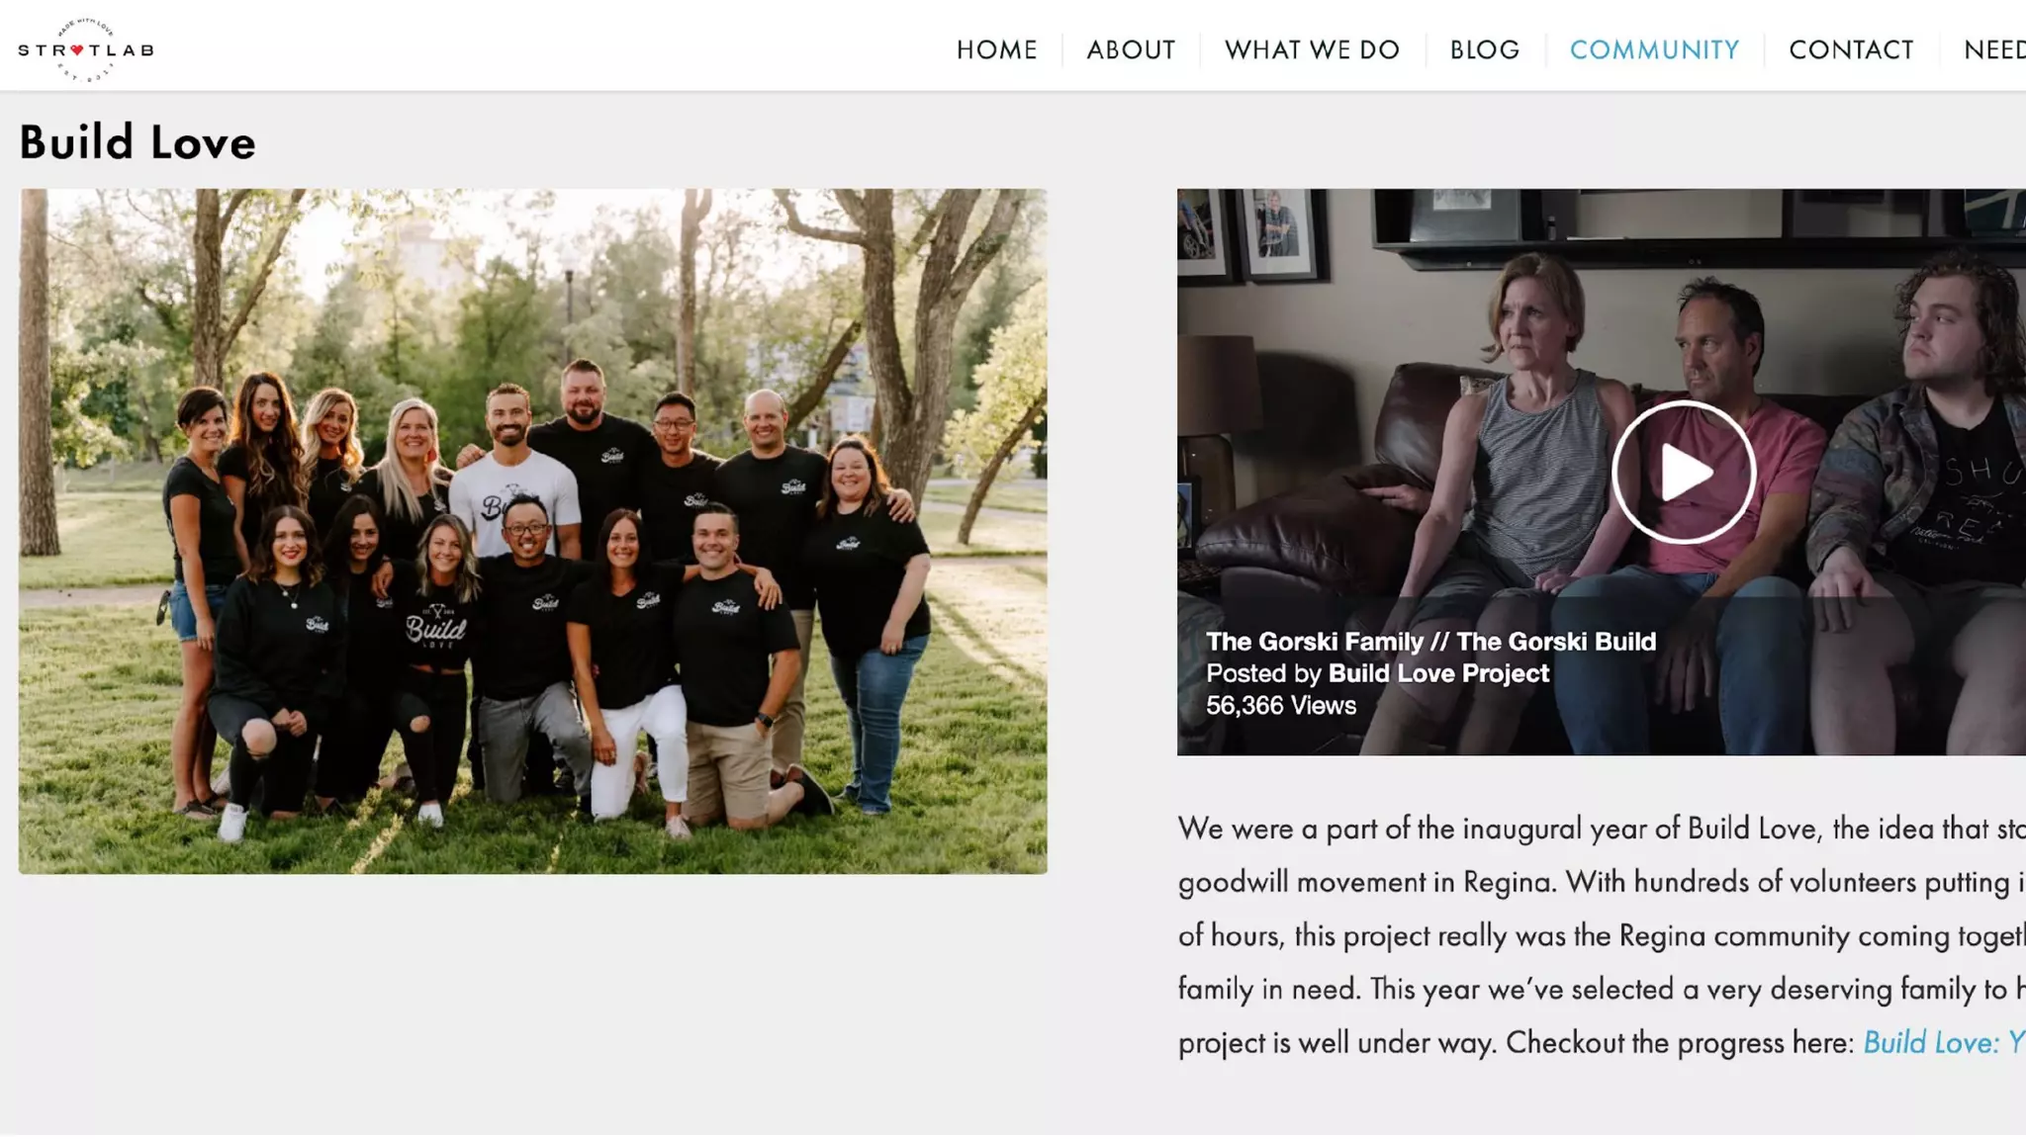This screenshot has height=1139, width=2026.
Task: Navigate to the BLOG page
Action: [1484, 49]
